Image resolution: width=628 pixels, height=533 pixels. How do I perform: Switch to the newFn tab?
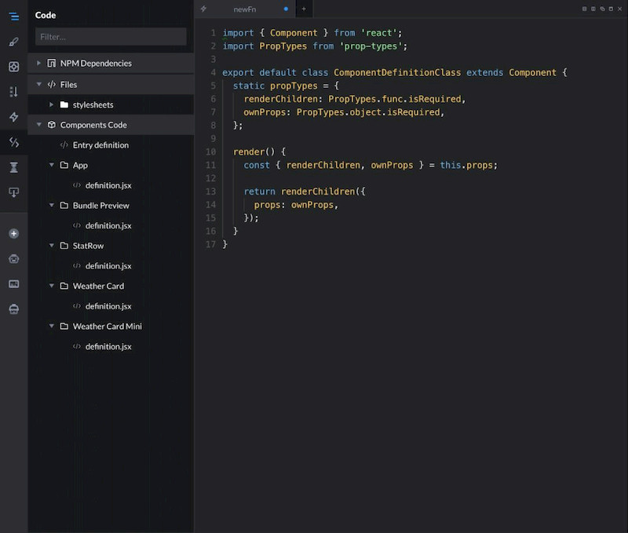tap(245, 9)
